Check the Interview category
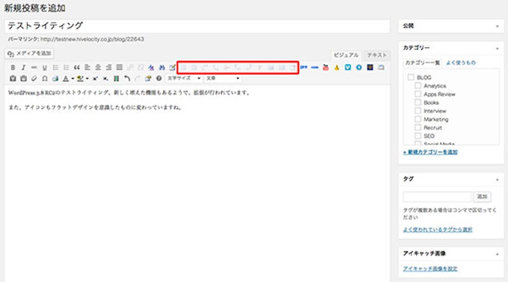 (x=418, y=111)
